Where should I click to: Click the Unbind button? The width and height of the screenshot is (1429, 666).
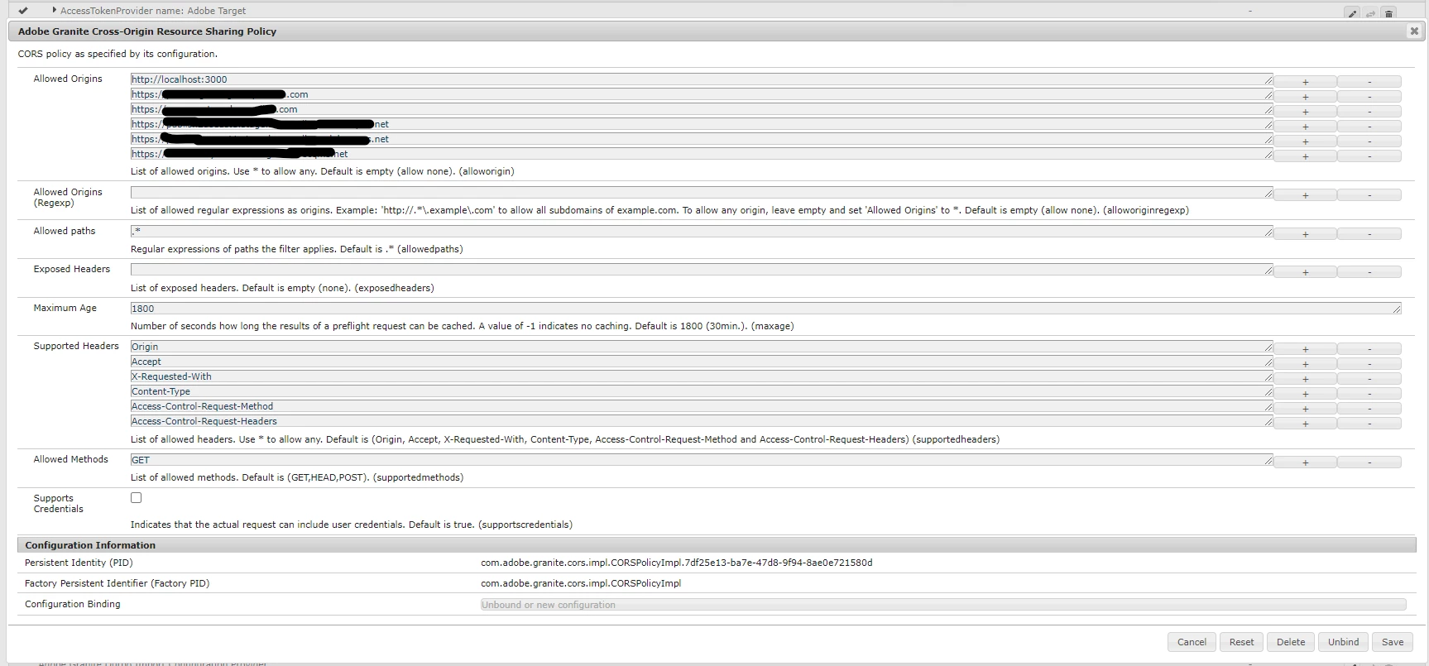(1343, 642)
